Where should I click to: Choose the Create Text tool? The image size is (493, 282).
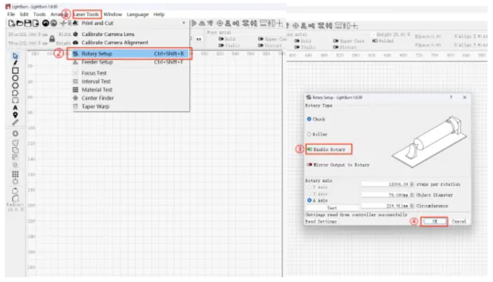pyautogui.click(x=15, y=108)
